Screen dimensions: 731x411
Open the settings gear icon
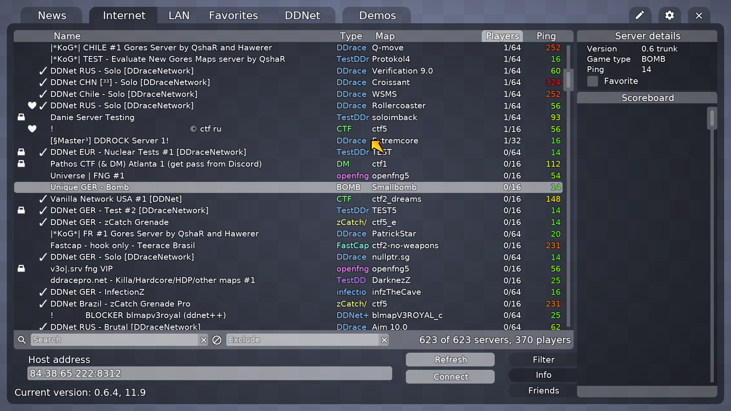click(x=669, y=15)
